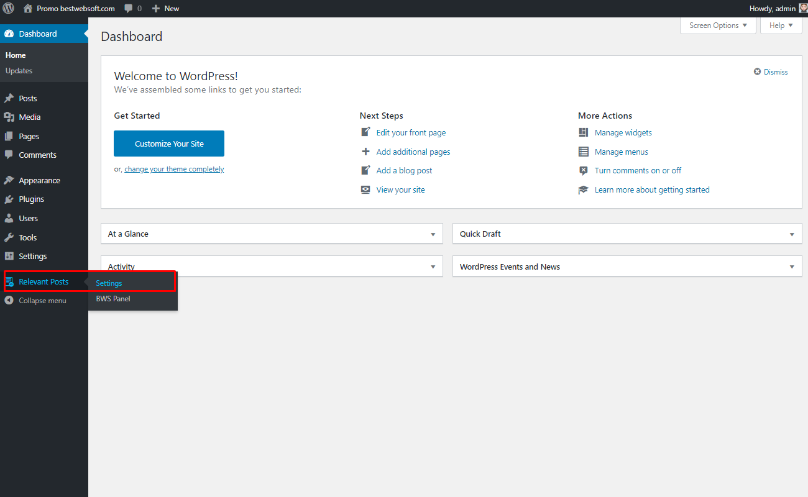Open Add a blog post link
Viewport: 808px width, 497px height.
click(x=404, y=170)
